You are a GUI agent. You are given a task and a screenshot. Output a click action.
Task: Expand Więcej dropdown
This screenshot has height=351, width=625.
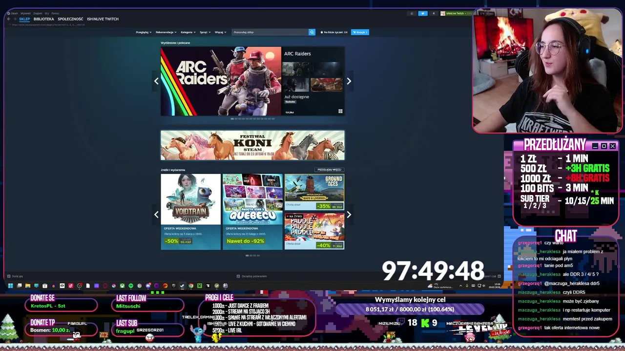220,32
